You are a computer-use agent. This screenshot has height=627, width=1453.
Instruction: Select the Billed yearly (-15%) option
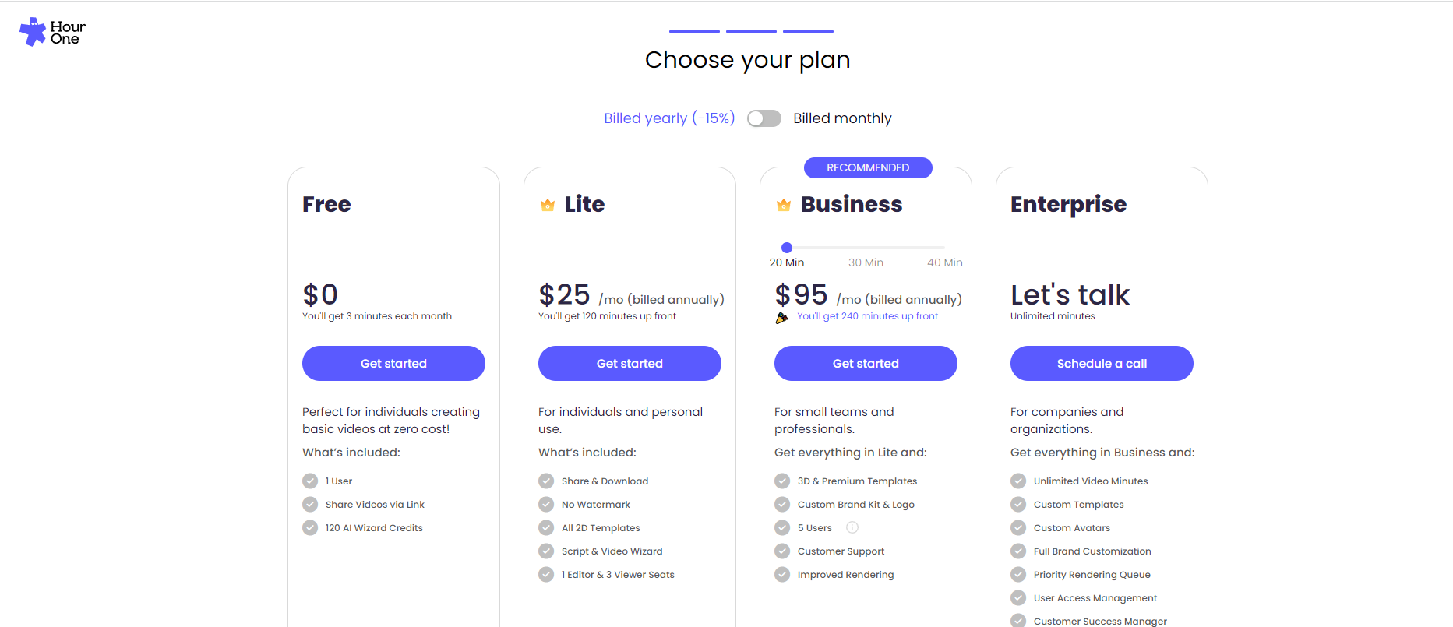pos(669,118)
